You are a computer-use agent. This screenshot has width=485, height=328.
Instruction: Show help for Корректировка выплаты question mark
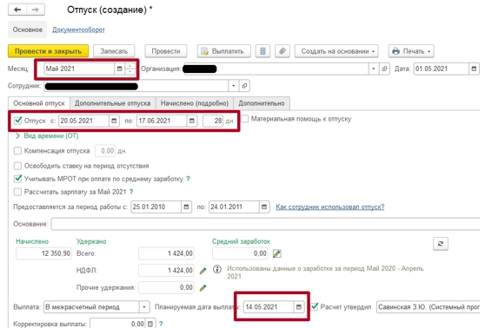(x=161, y=324)
